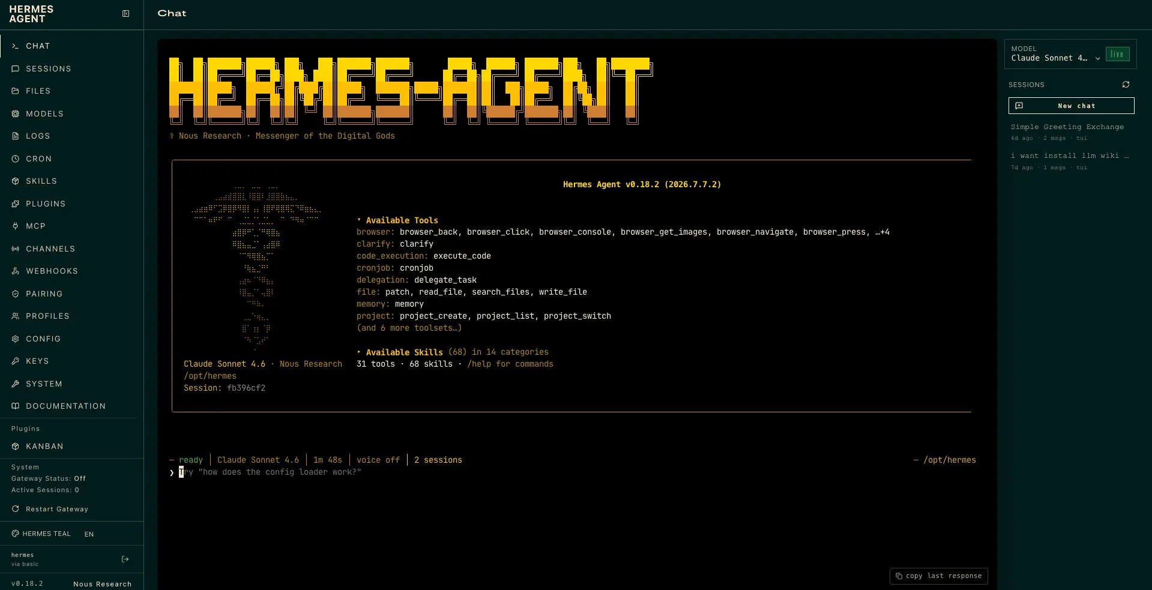Open the Cron scheduler icon
Screen dimensions: 1152x590
pyautogui.click(x=16, y=158)
